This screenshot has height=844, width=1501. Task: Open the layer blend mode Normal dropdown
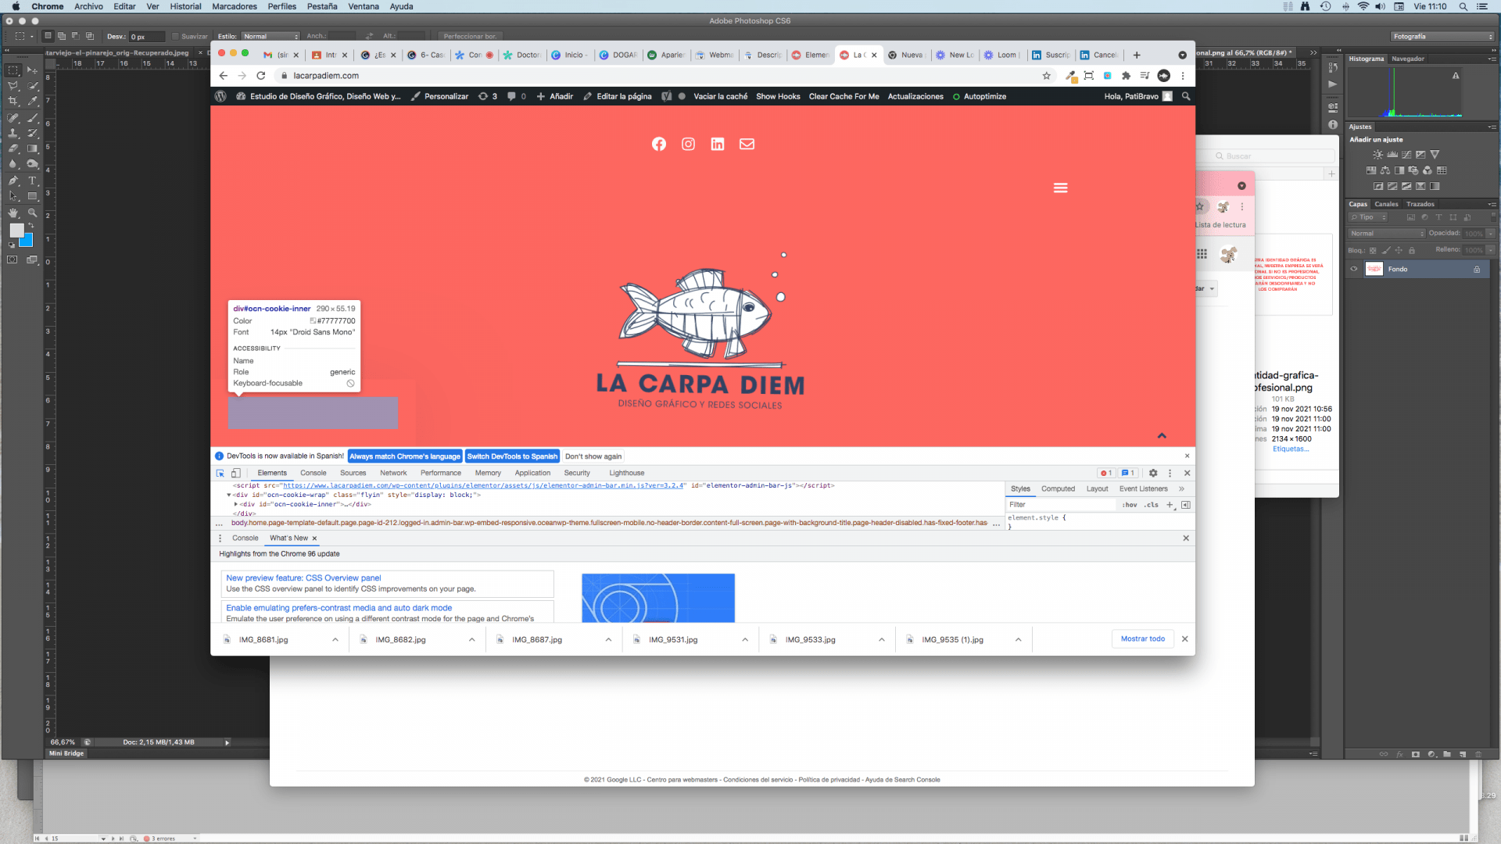[1387, 234]
